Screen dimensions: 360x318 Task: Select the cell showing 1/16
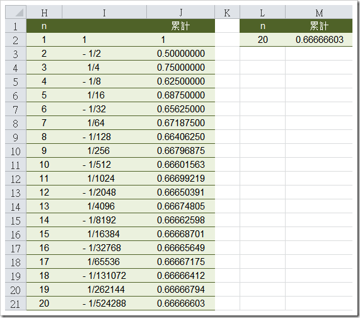coord(104,95)
